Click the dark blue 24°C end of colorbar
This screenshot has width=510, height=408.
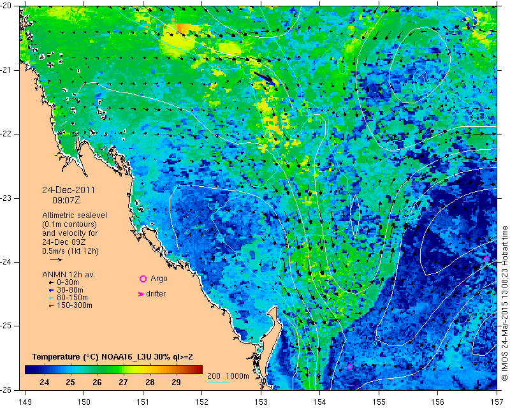coord(31,370)
